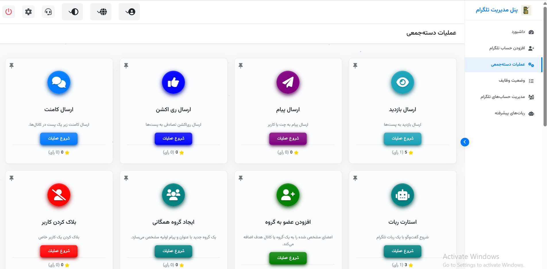
Task: Go to وضعیت وظایف sidebar item
Action: (512, 80)
